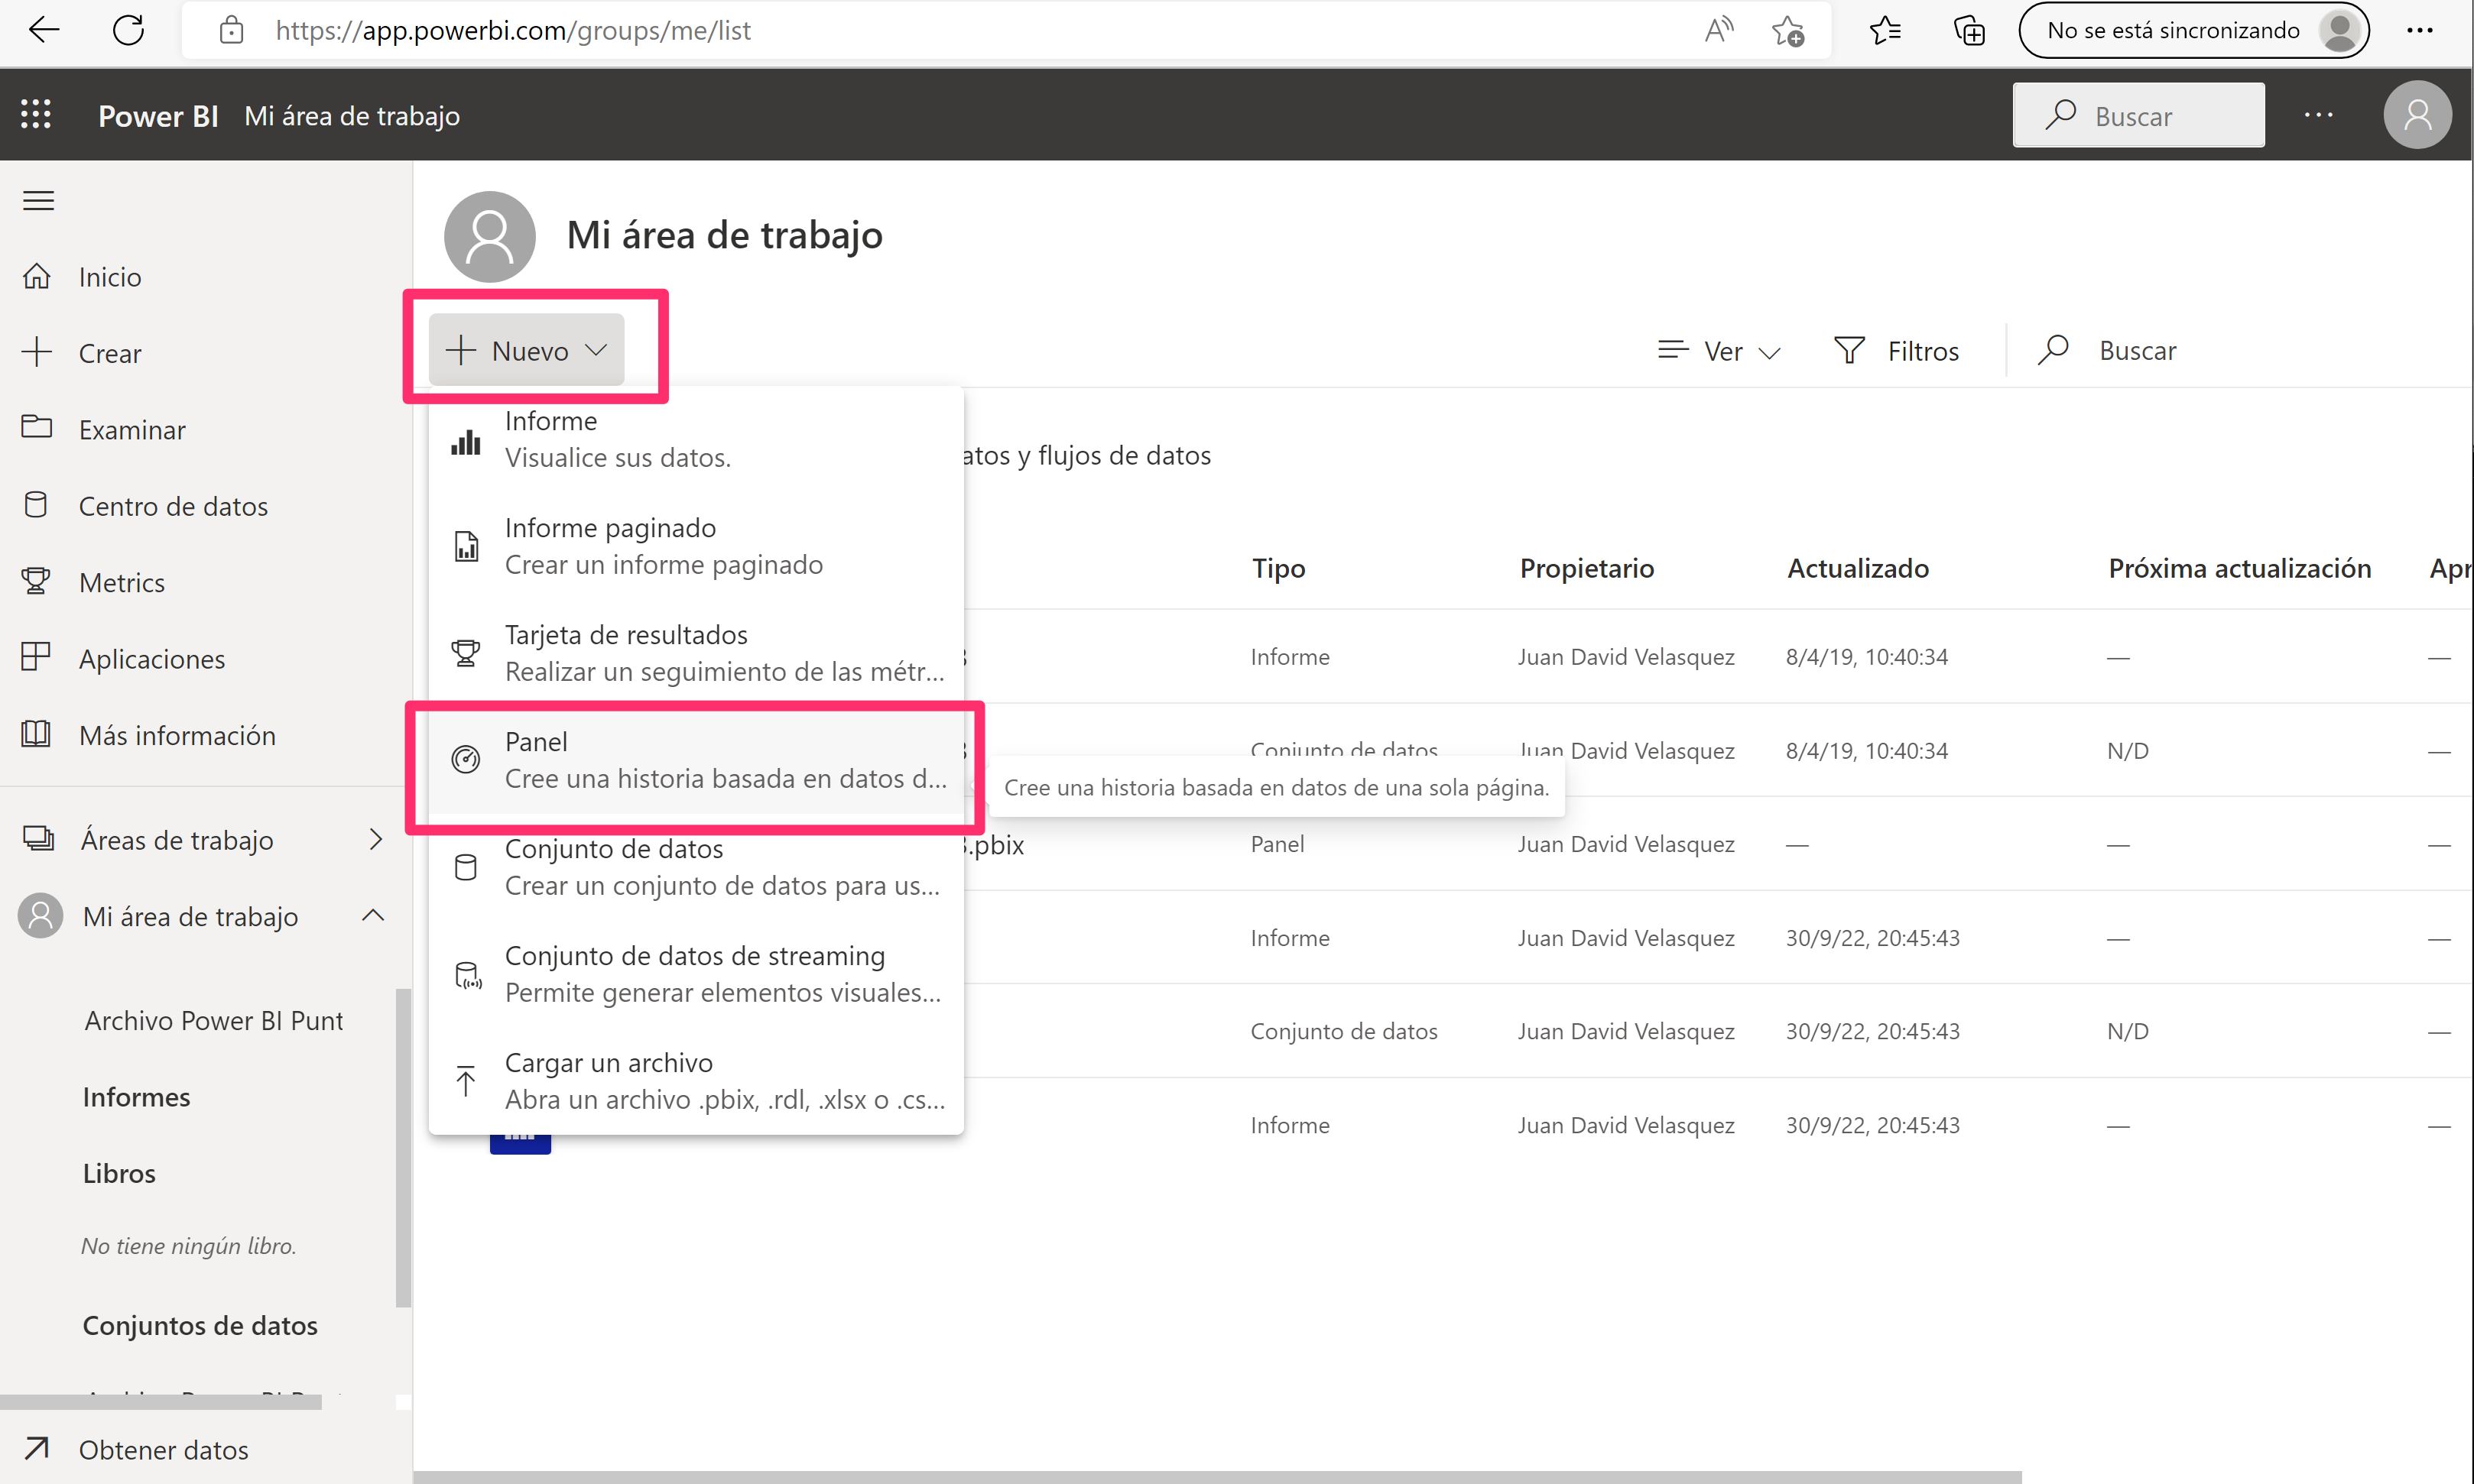Click the No se está sincronizando profile button
The width and height of the screenshot is (2474, 1484).
coord(2193,30)
